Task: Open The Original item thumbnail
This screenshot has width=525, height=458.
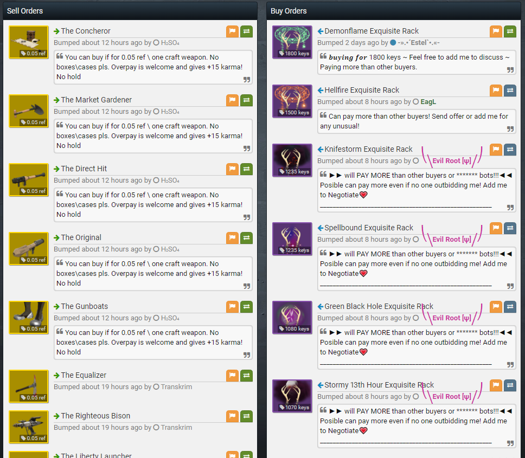Action: [29, 249]
